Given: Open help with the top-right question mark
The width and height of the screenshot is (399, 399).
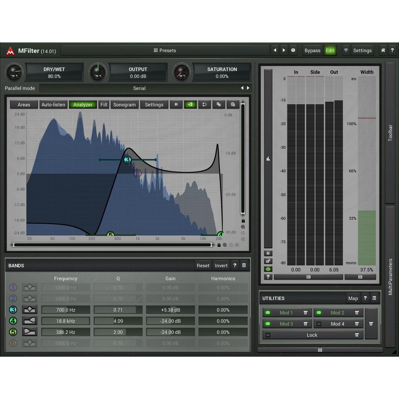Looking at the screenshot, I should 392,50.
